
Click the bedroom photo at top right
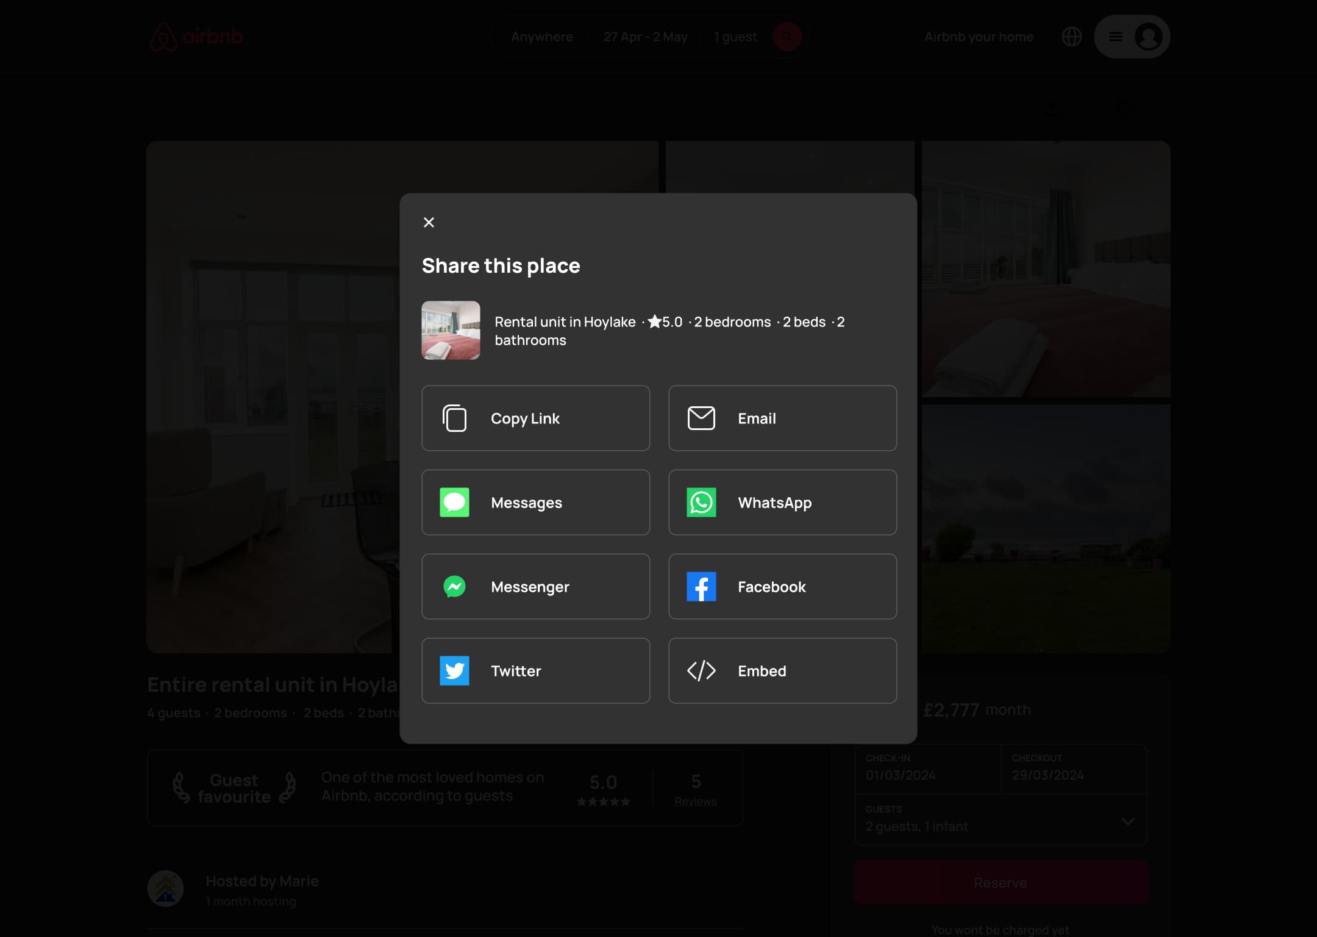1046,268
